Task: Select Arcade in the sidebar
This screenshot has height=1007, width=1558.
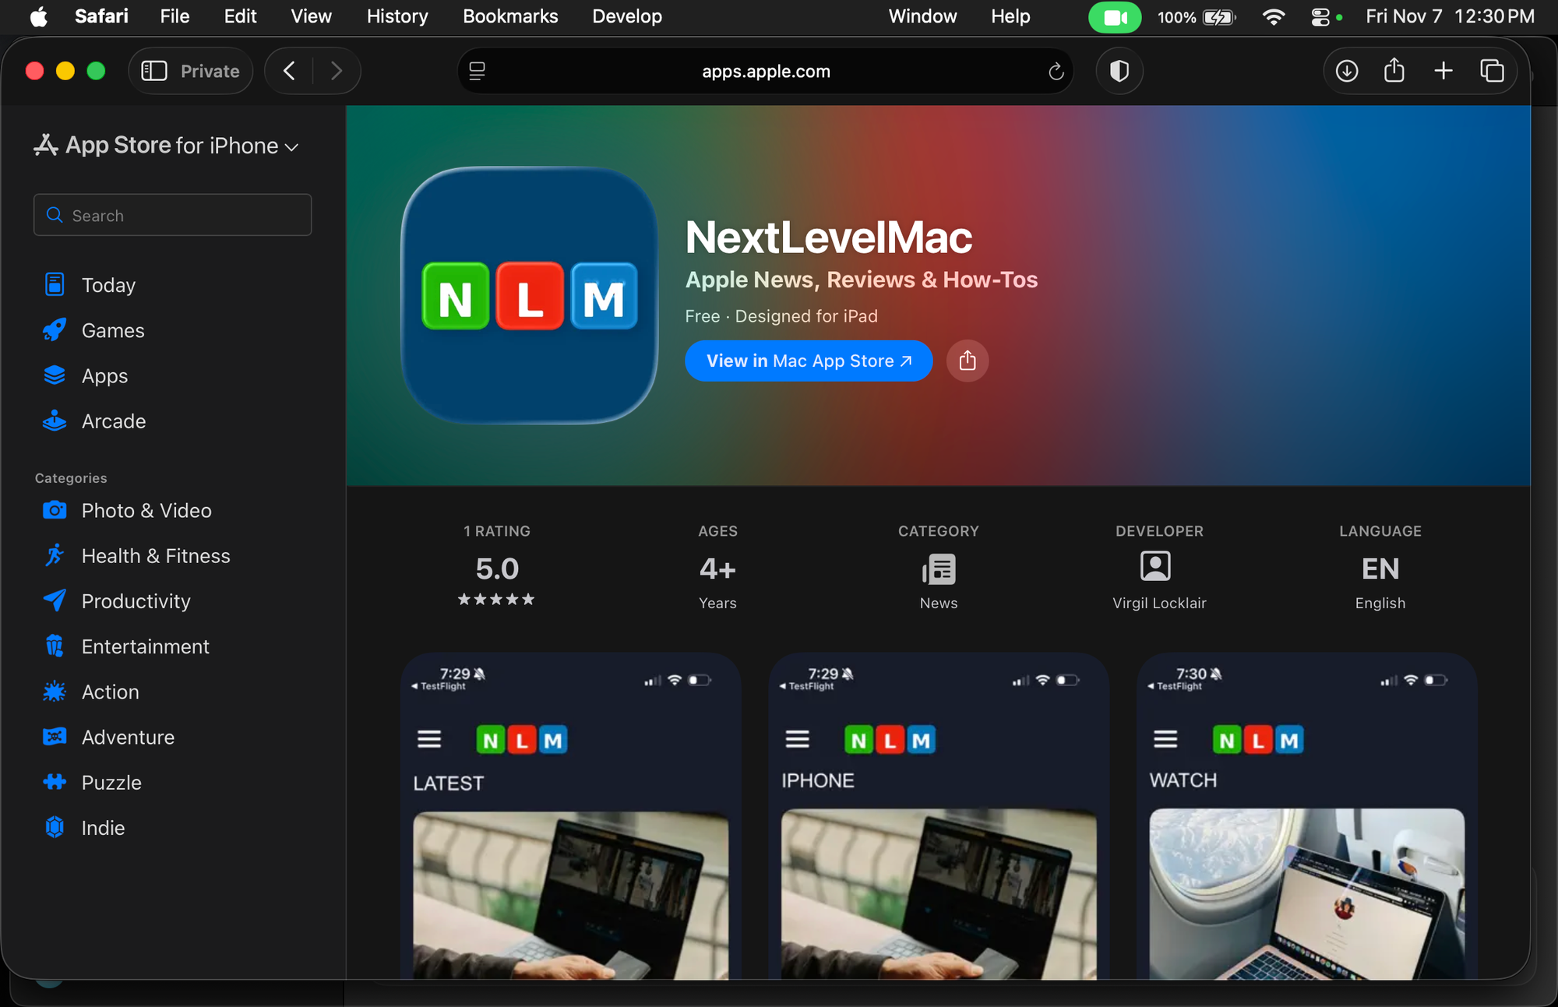Action: coord(114,421)
